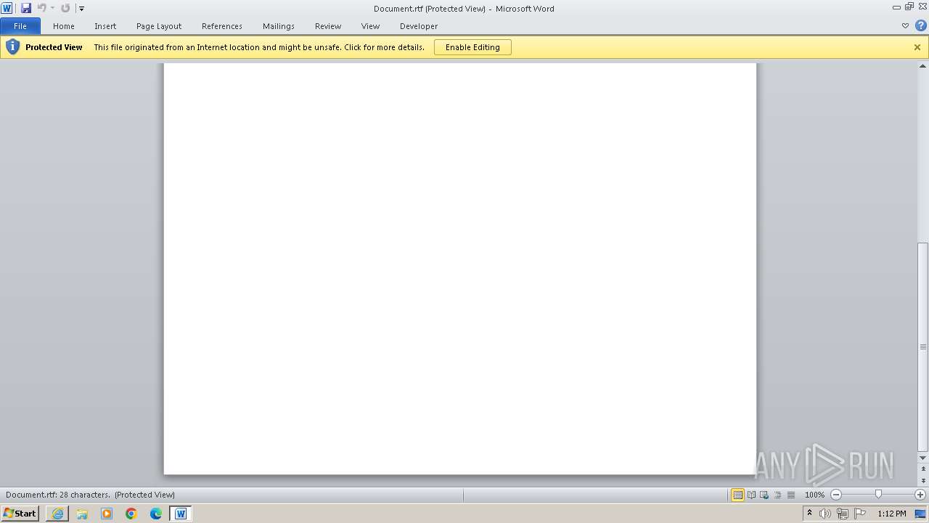This screenshot has width=929, height=523.
Task: Switch to Full Screen Reading view
Action: (x=751, y=495)
